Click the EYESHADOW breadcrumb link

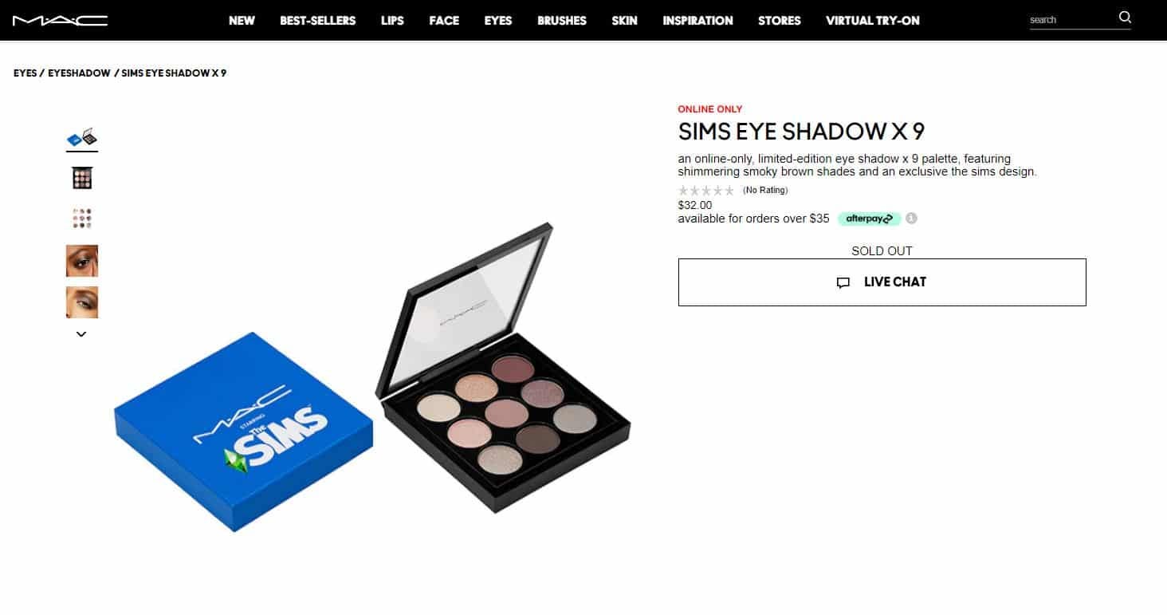pos(79,73)
